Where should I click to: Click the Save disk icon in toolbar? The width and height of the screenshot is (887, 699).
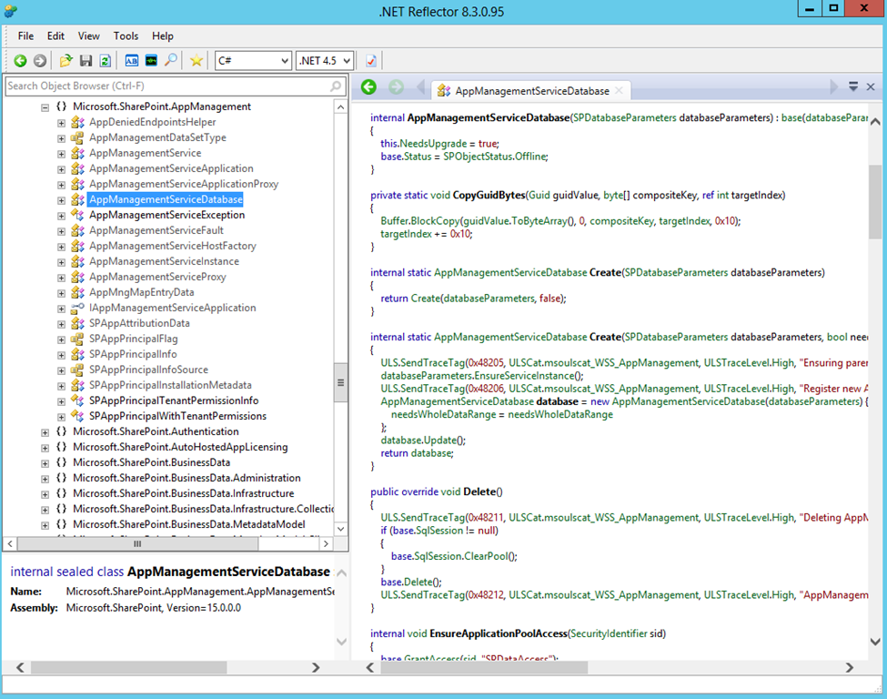[x=86, y=61]
